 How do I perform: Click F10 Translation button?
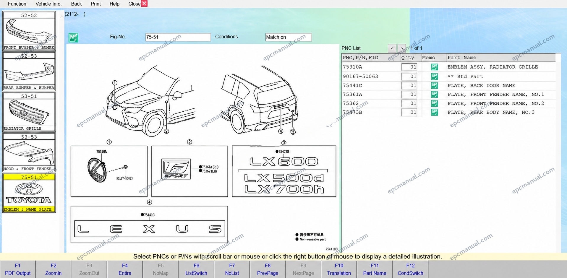coord(339,269)
